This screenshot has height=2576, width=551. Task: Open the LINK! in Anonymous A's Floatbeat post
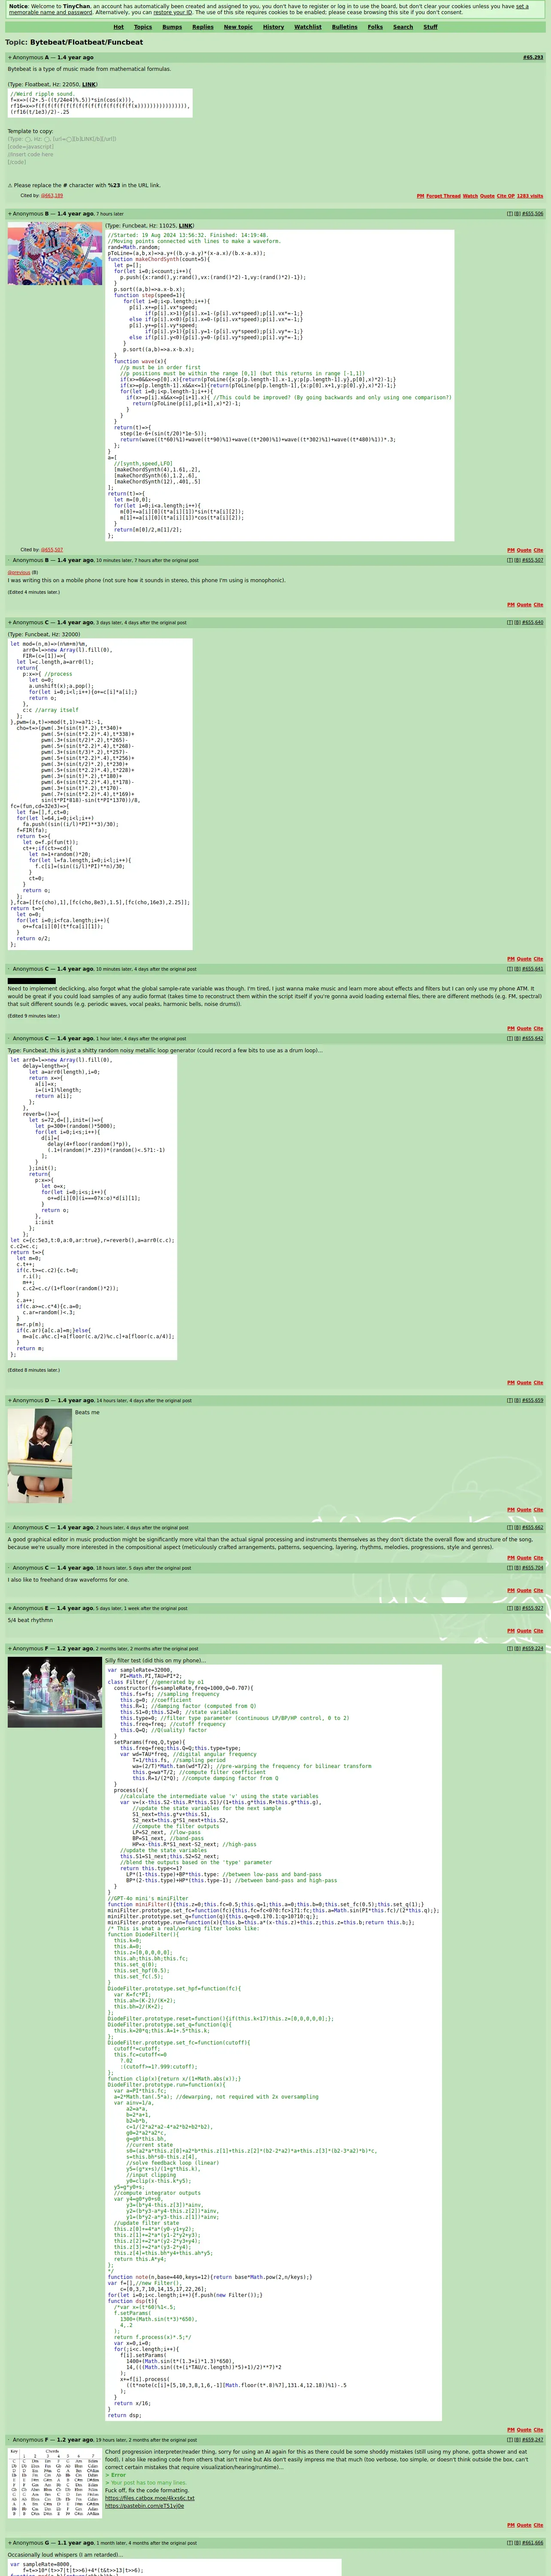(x=89, y=85)
